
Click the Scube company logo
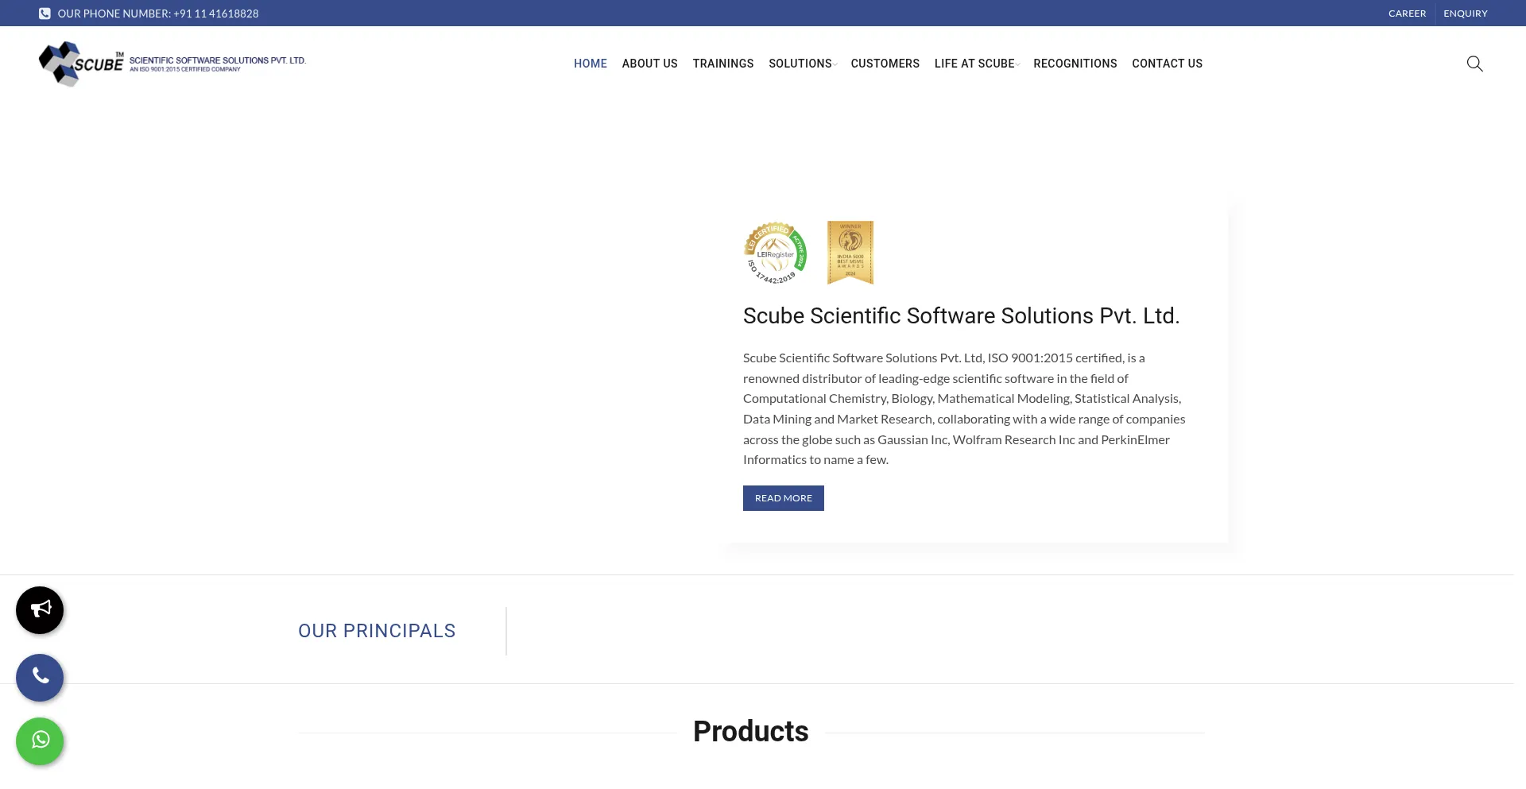[172, 64]
